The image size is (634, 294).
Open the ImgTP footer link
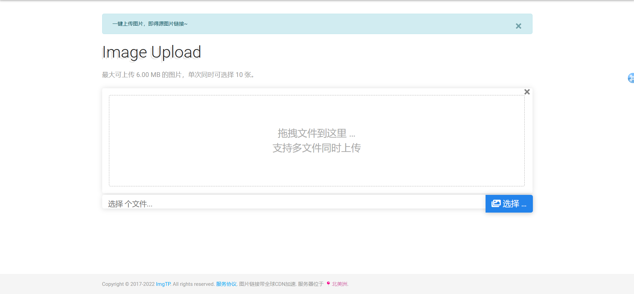point(163,284)
